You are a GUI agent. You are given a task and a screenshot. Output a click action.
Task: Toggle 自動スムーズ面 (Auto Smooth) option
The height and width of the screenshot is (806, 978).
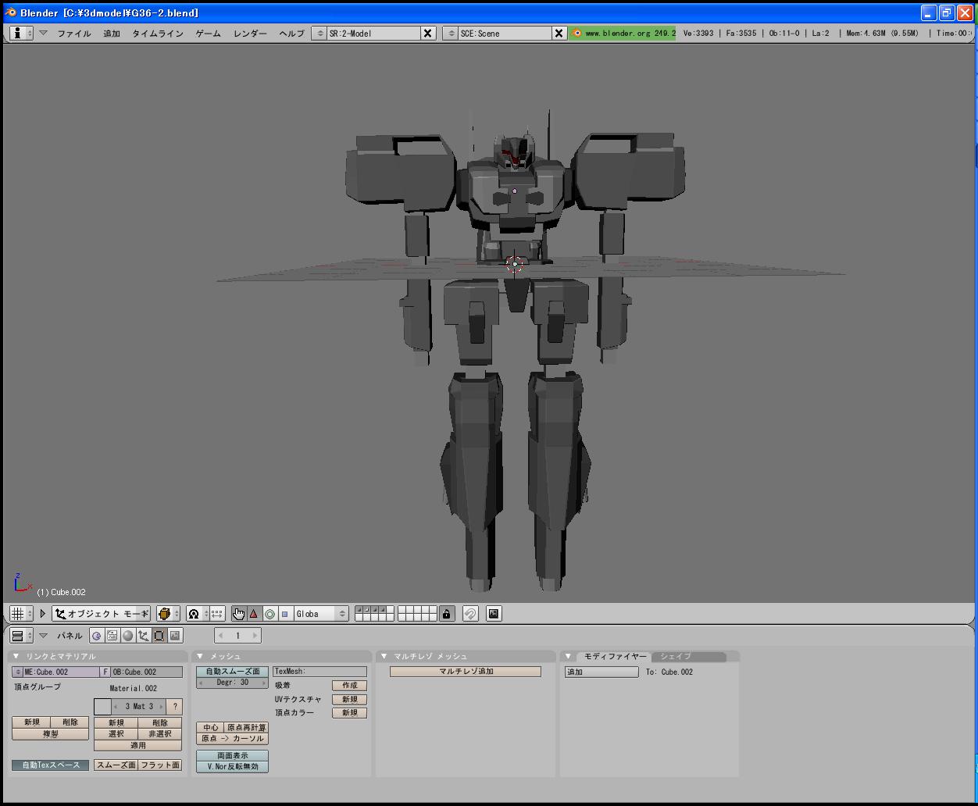[x=232, y=672]
